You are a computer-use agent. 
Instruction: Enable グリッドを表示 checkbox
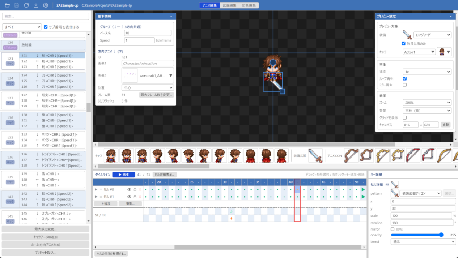point(404,118)
